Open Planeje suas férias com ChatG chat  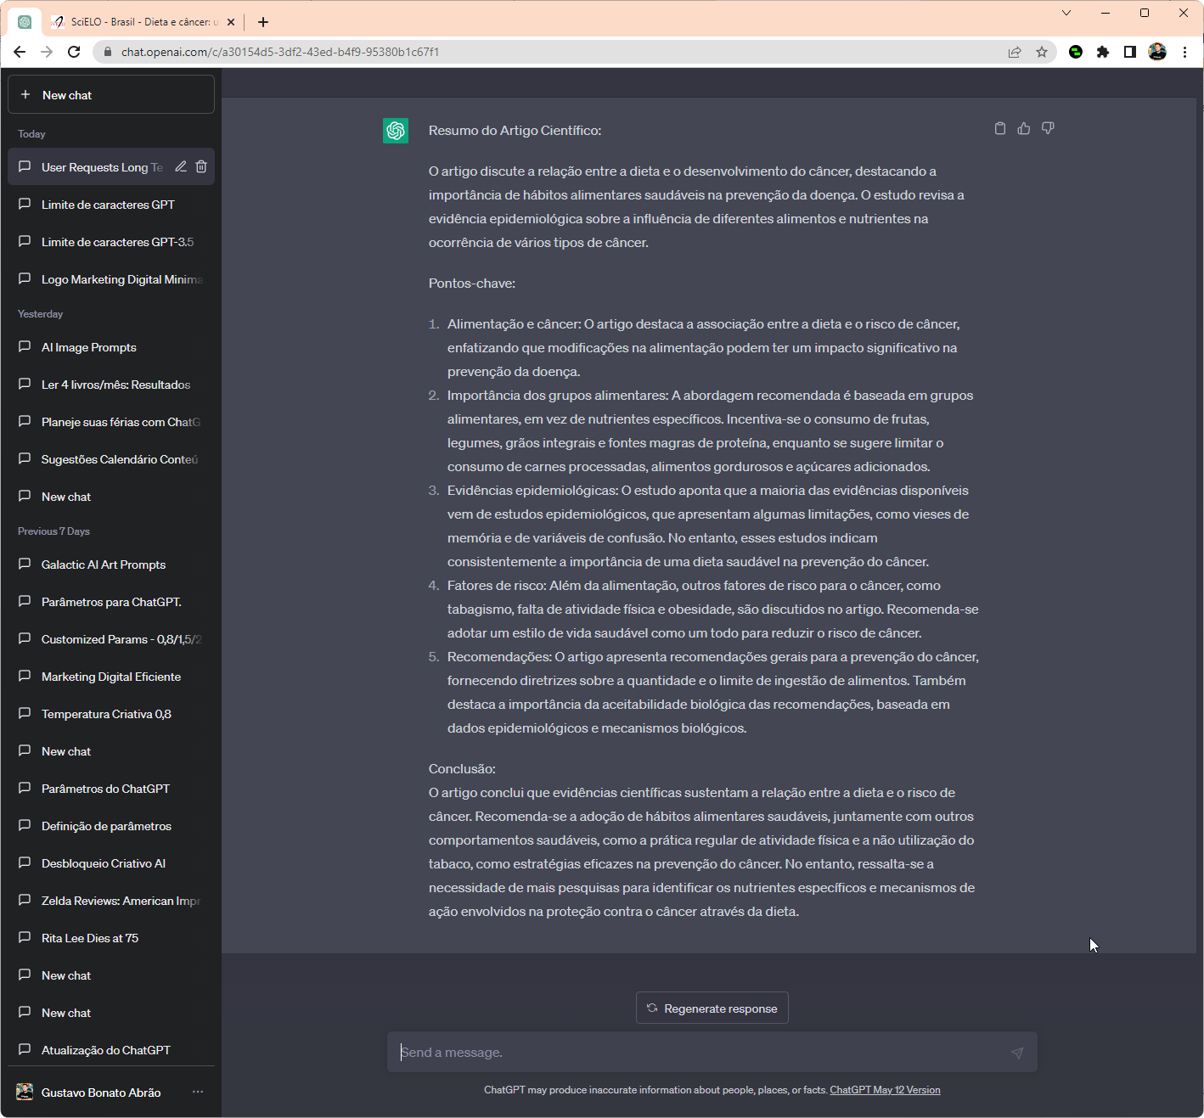tap(111, 422)
